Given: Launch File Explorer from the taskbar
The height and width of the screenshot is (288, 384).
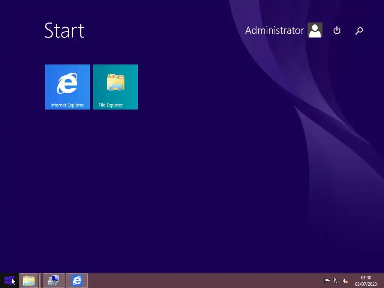Looking at the screenshot, I should 29,280.
